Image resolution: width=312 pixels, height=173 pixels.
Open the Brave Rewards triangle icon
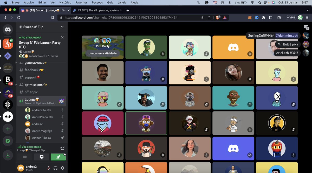[225, 18]
